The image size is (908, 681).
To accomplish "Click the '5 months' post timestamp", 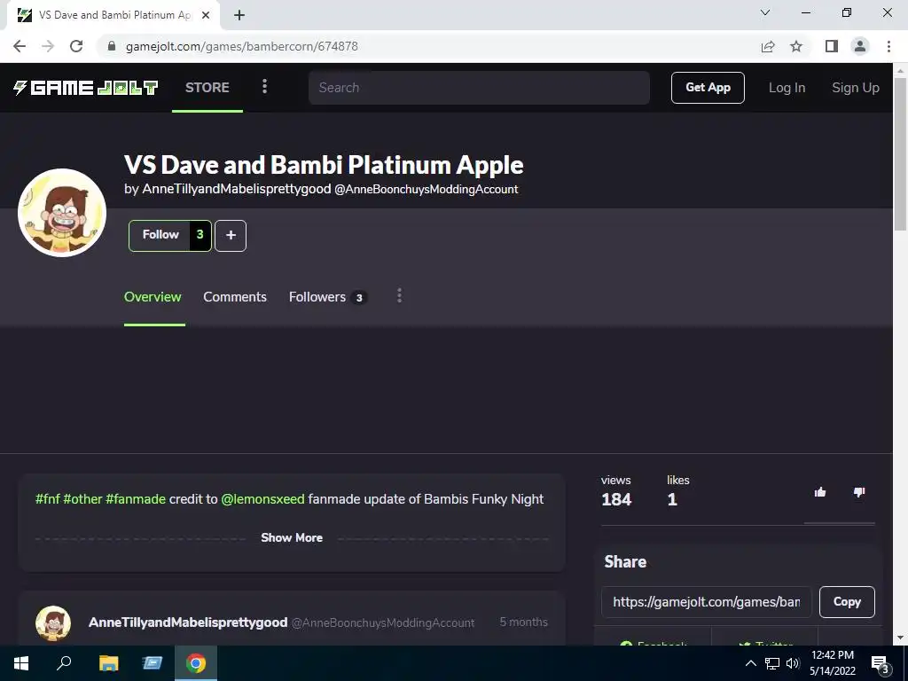I will (x=523, y=622).
